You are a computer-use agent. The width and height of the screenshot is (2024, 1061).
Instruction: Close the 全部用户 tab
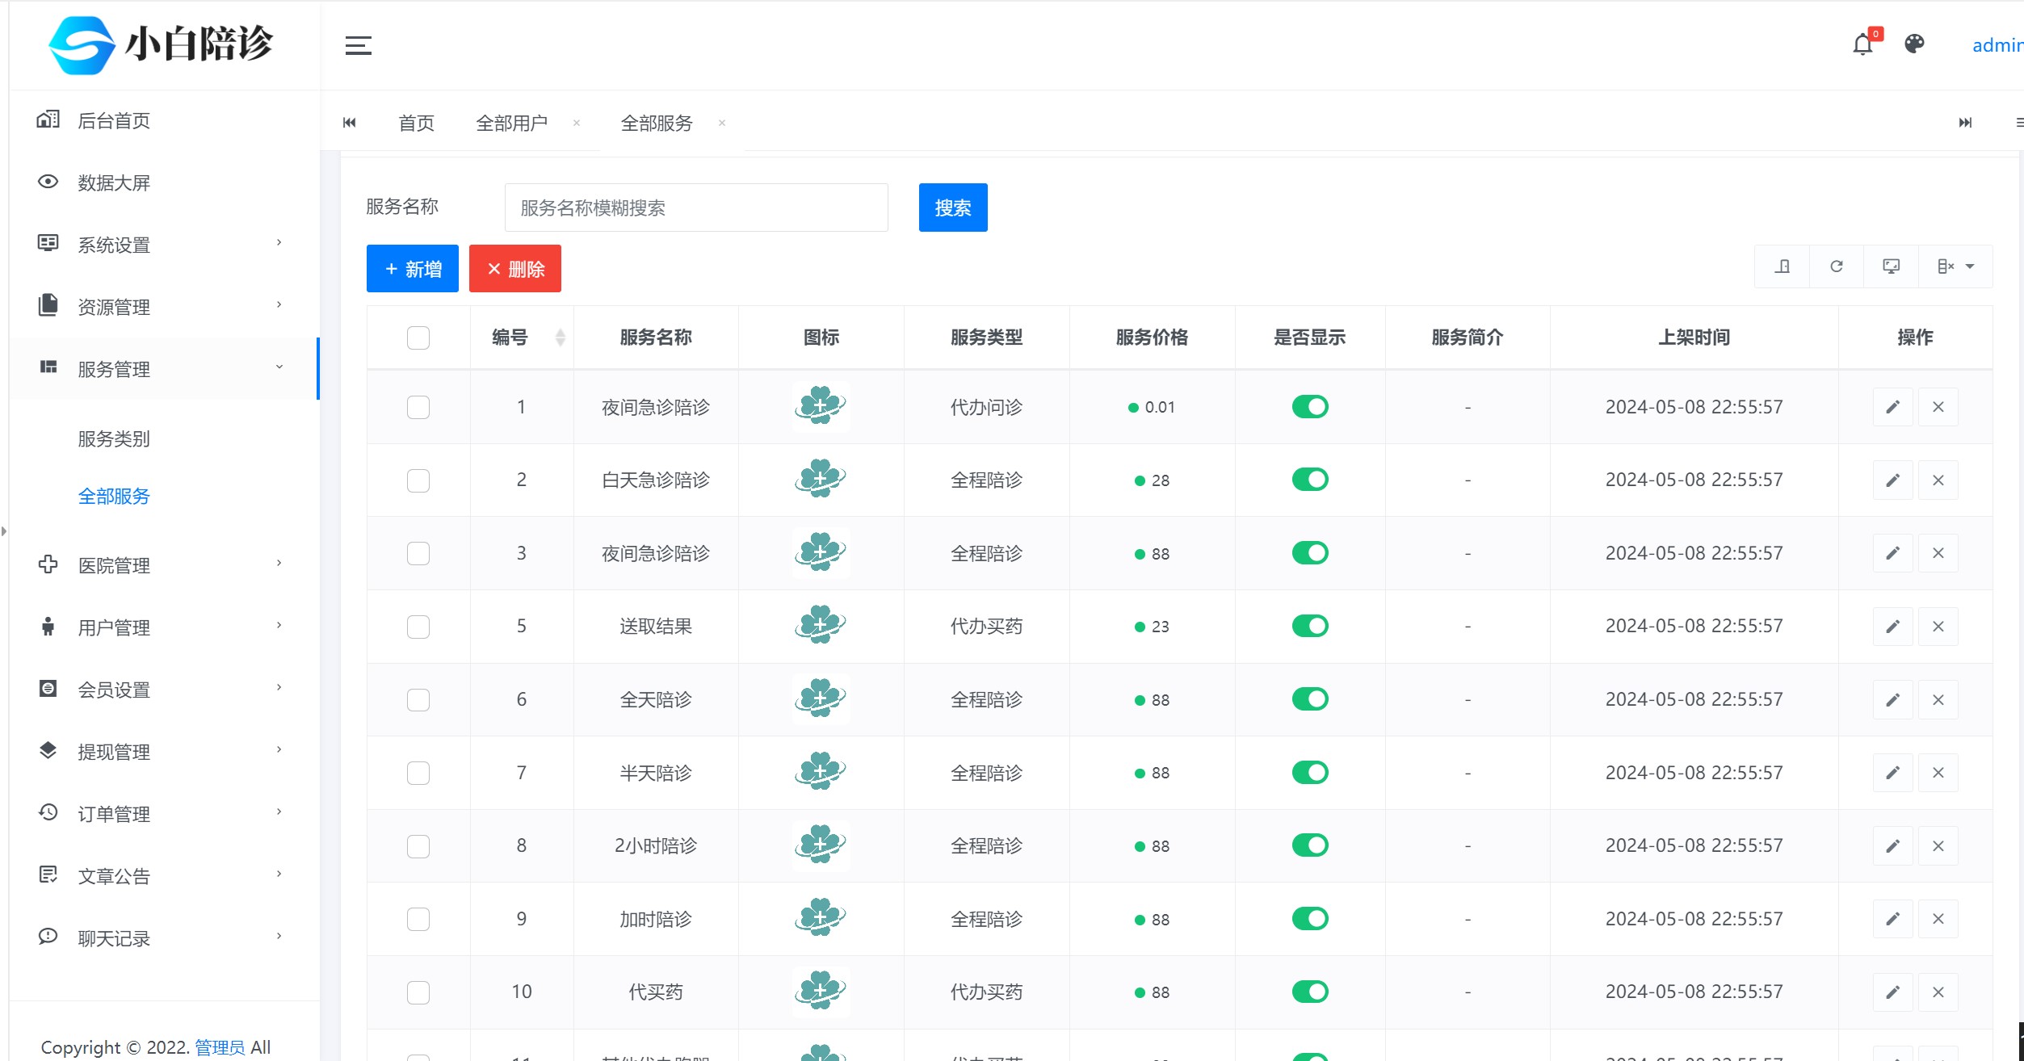(x=577, y=124)
